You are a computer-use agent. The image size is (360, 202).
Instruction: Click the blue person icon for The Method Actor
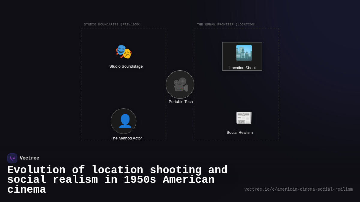click(x=123, y=121)
